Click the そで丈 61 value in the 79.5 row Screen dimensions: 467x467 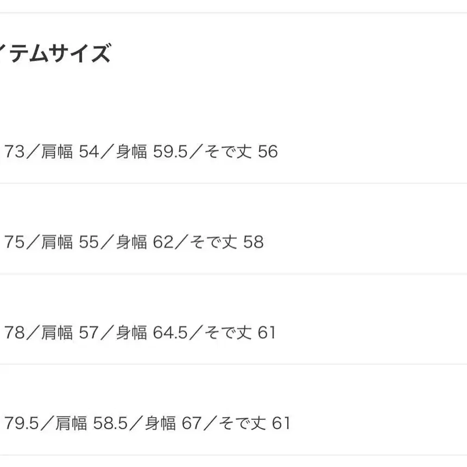(x=254, y=423)
